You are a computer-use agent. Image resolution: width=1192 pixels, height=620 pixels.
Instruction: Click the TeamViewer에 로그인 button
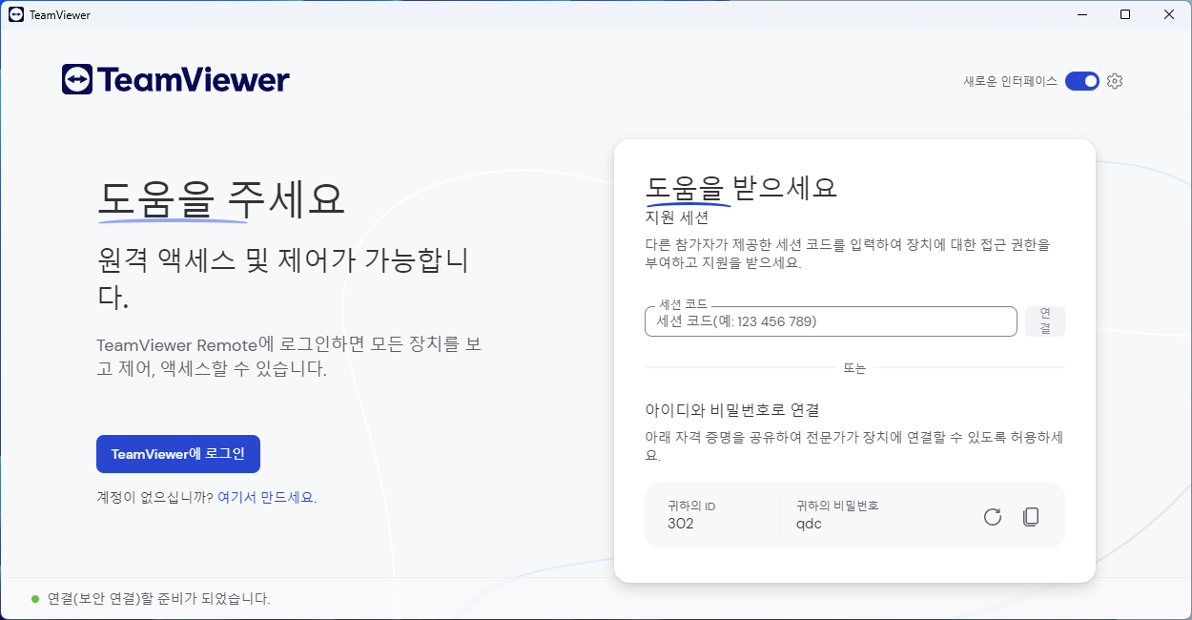click(177, 453)
